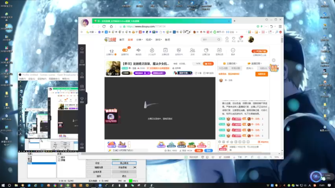The image size is (335, 188).
Task: Uncheck the second source checkbox in OBS
Action: [59, 160]
